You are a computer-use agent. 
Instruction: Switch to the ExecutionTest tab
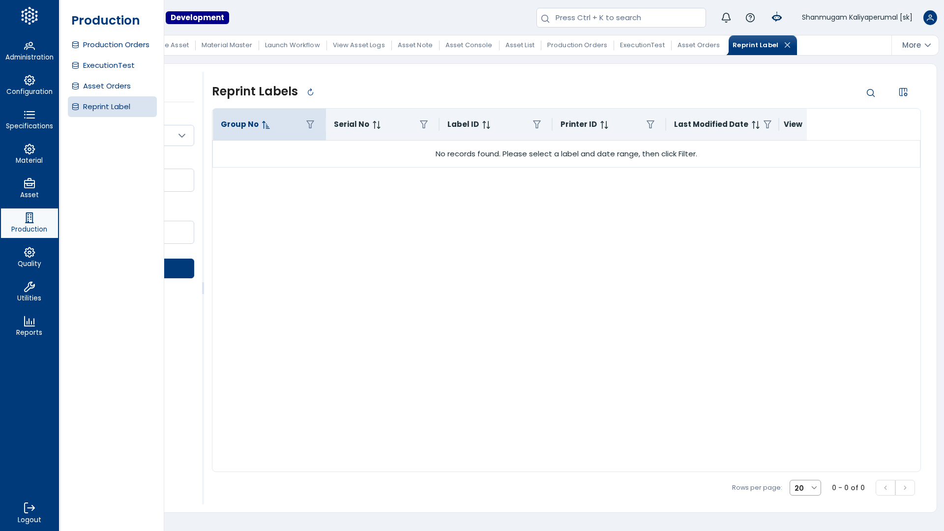[x=642, y=45]
